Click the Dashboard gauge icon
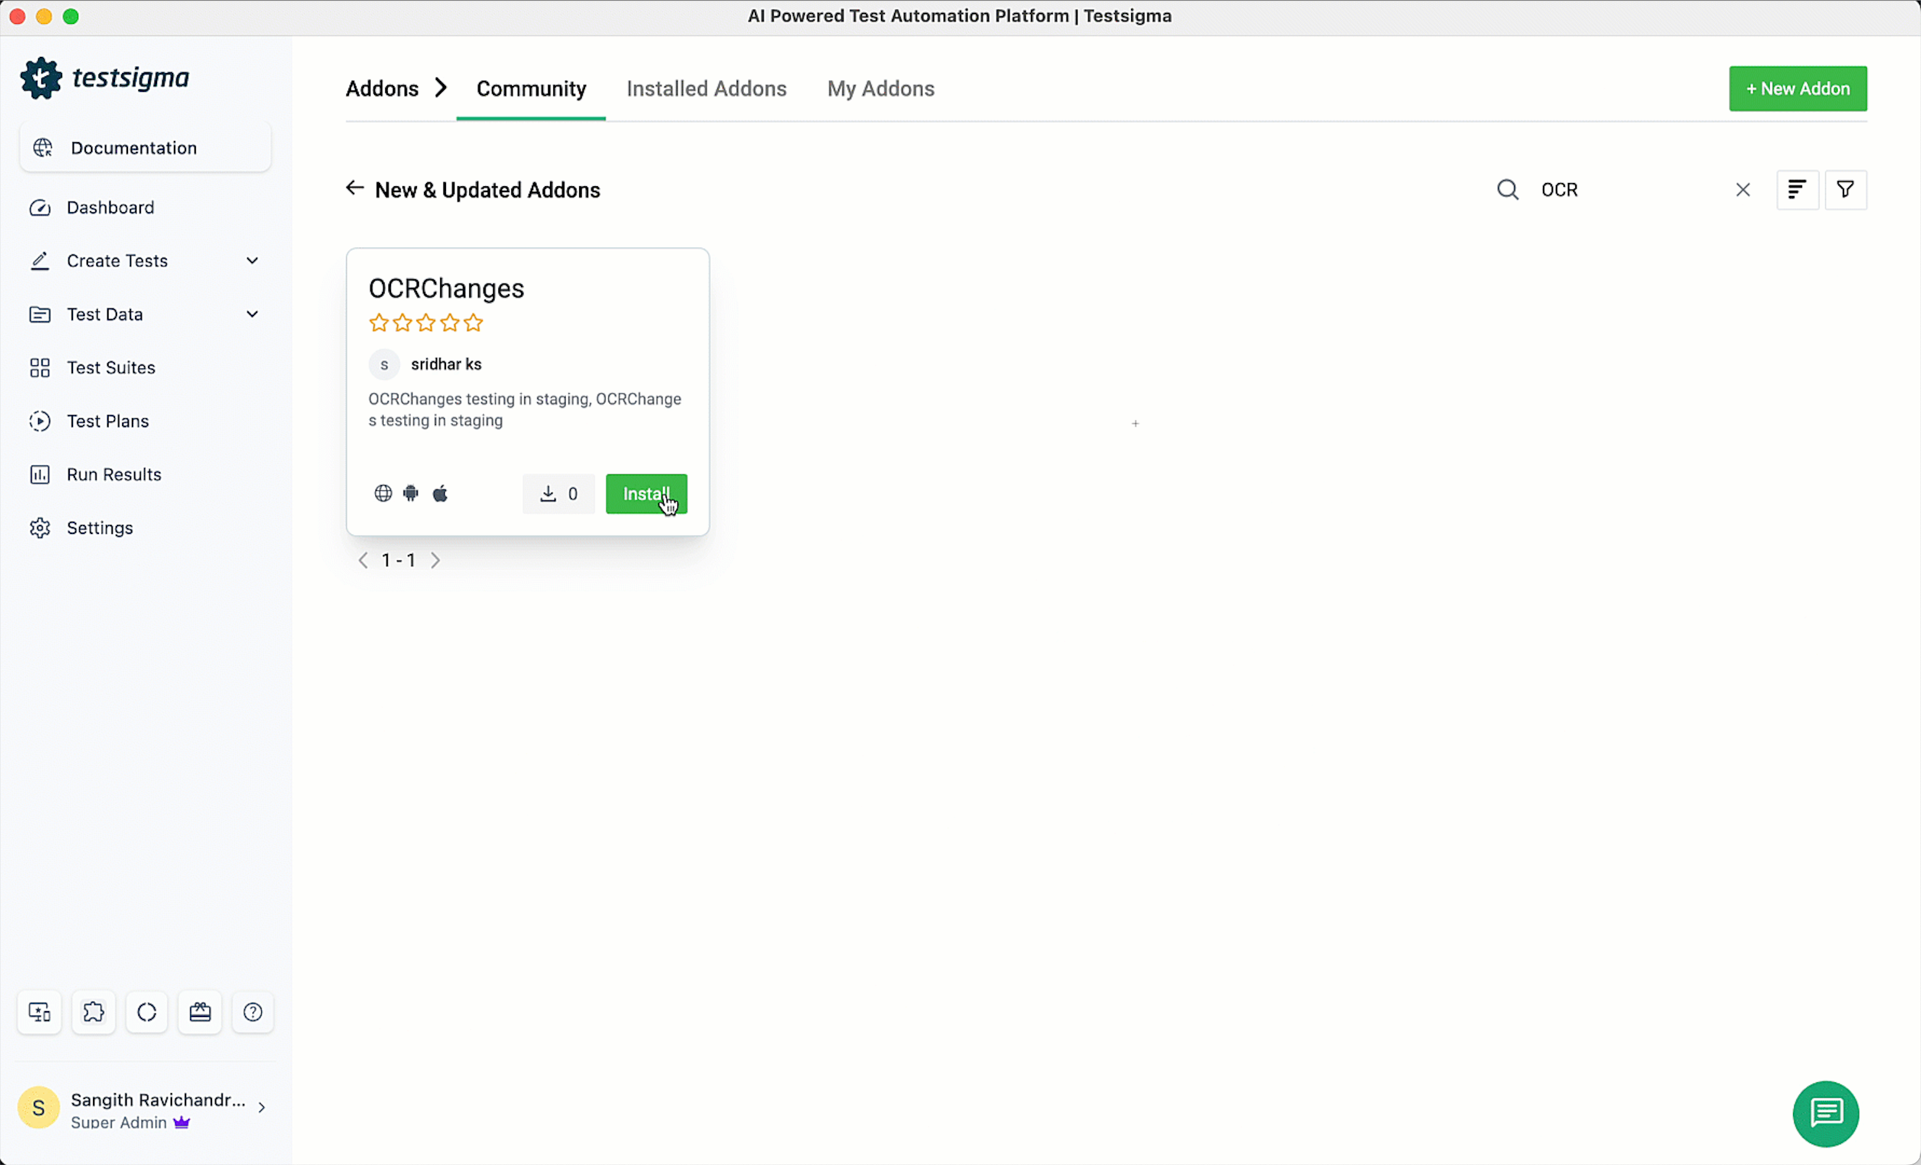This screenshot has height=1165, width=1921. pyautogui.click(x=40, y=208)
